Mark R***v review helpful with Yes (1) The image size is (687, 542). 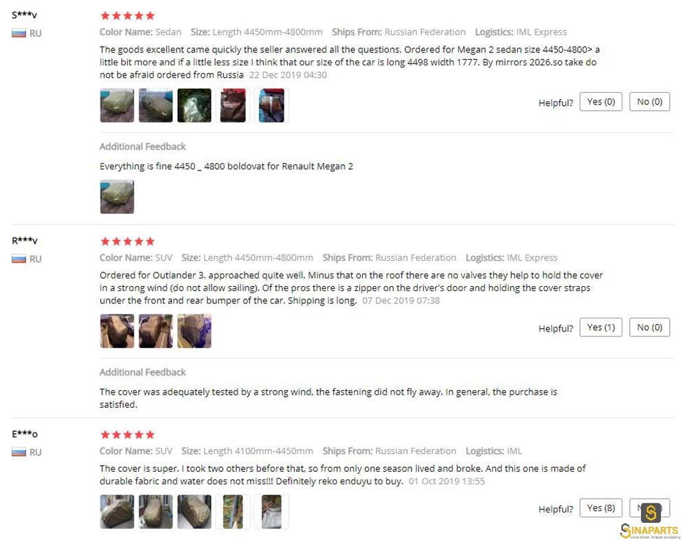[x=600, y=327]
